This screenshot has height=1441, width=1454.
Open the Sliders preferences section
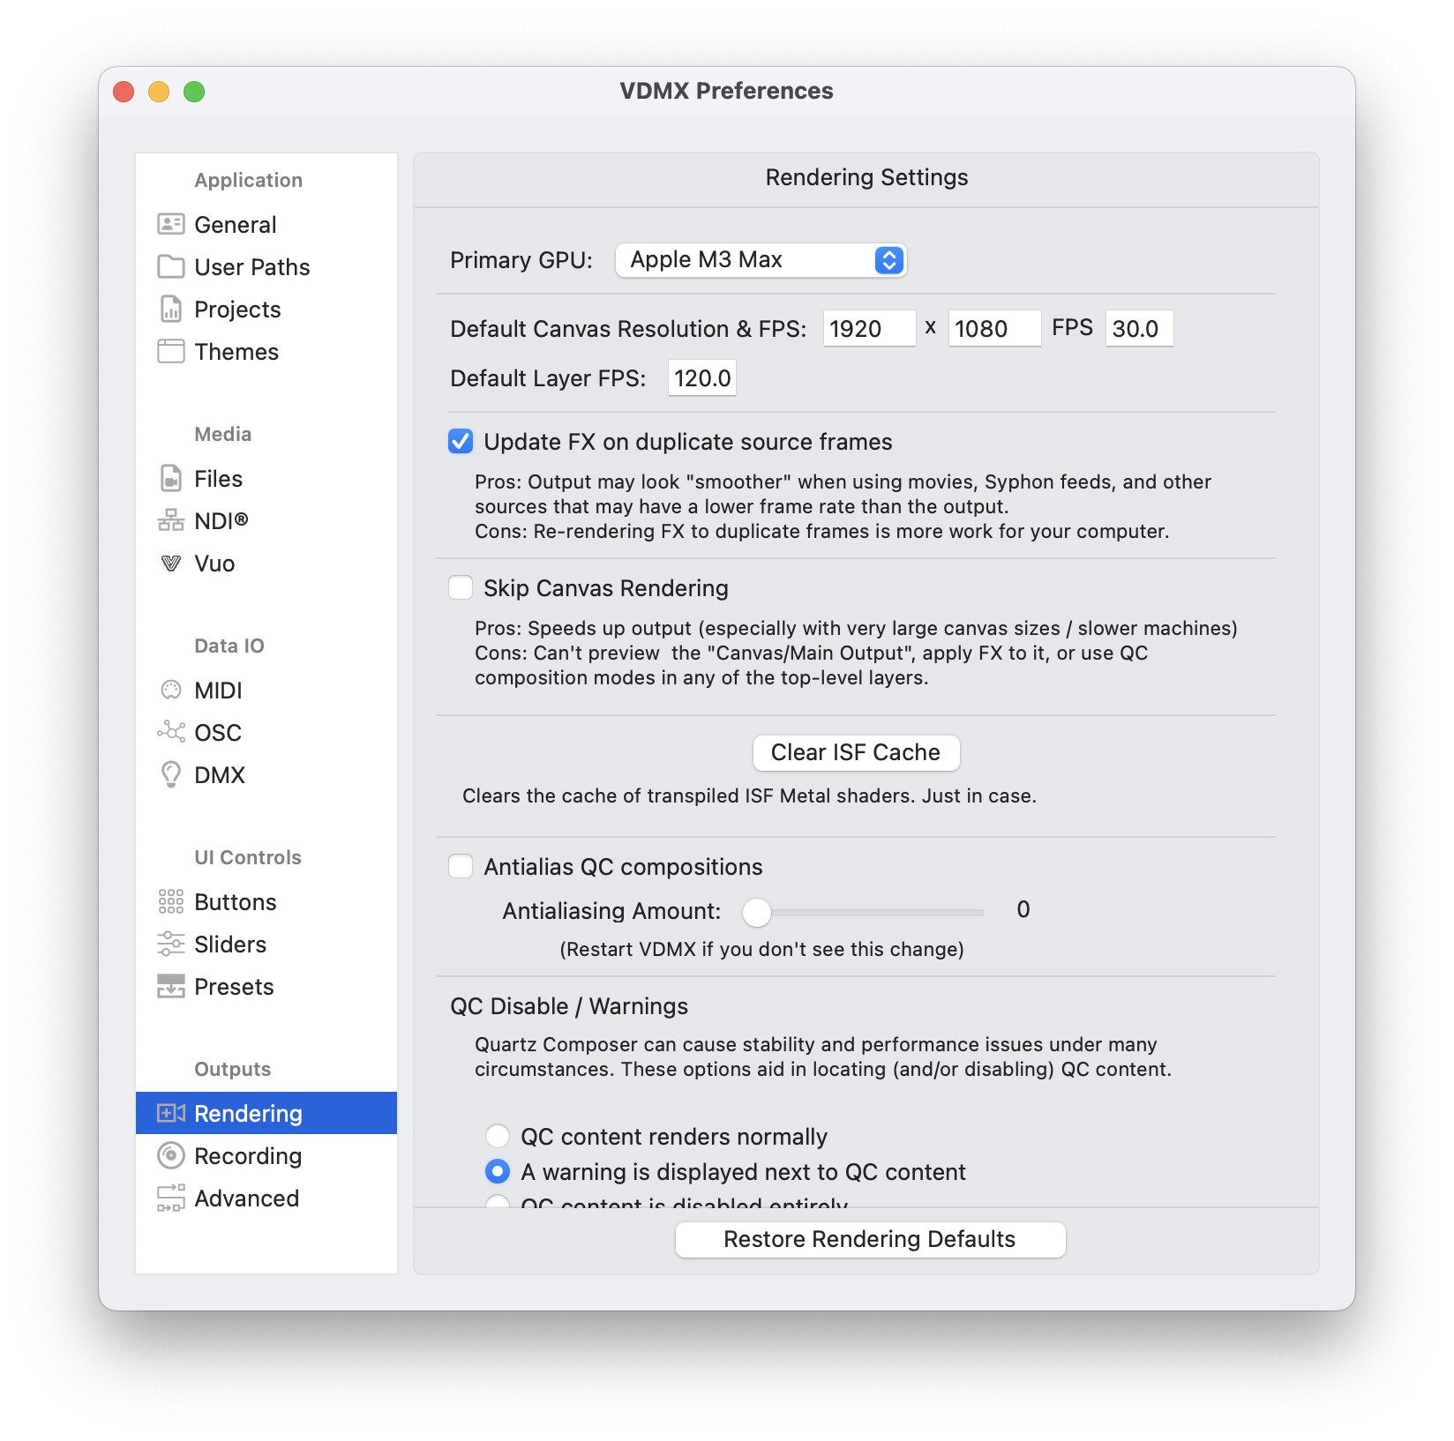coord(229,944)
